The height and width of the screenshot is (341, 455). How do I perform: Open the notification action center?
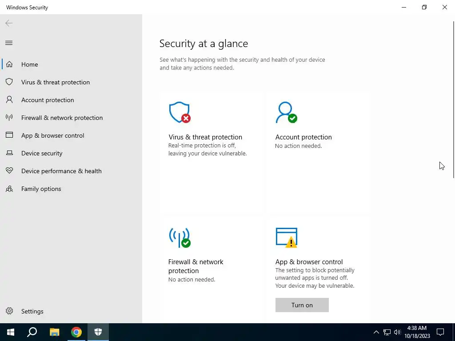(440, 332)
